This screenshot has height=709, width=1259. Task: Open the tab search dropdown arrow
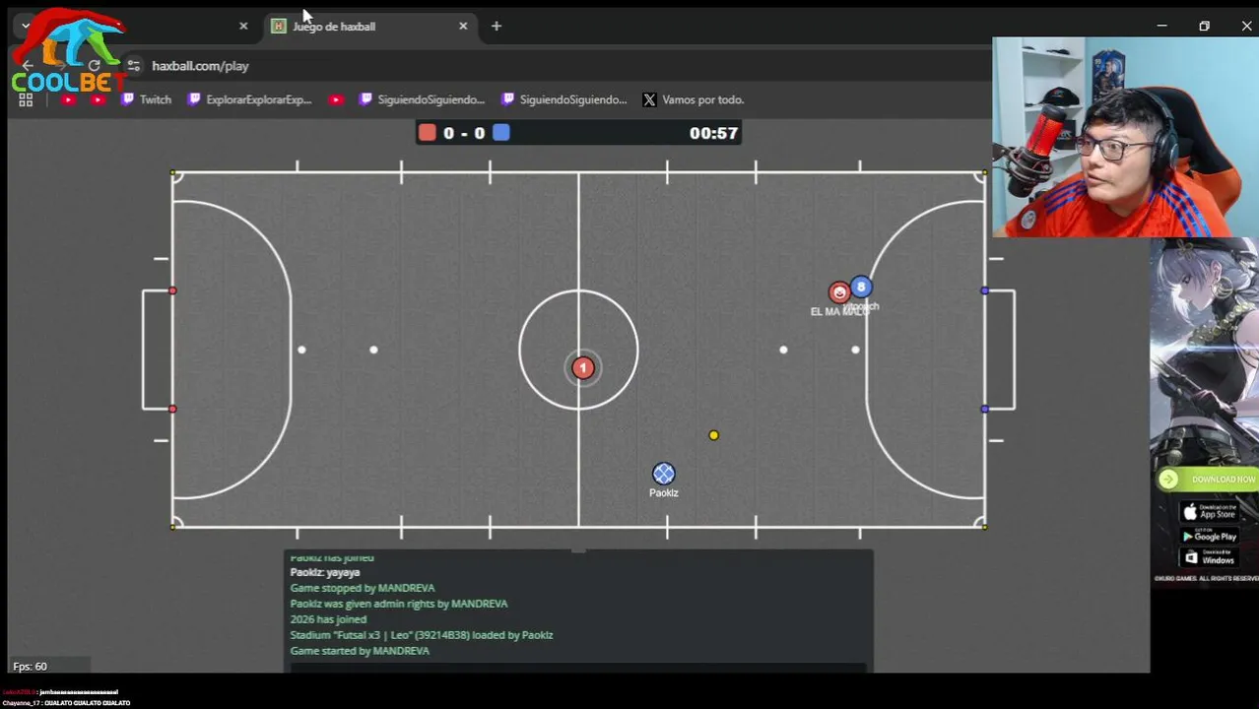point(26,27)
